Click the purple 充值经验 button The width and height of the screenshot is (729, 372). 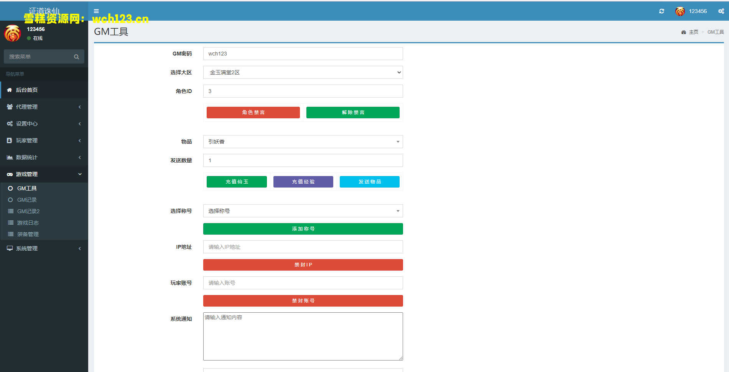pos(303,182)
